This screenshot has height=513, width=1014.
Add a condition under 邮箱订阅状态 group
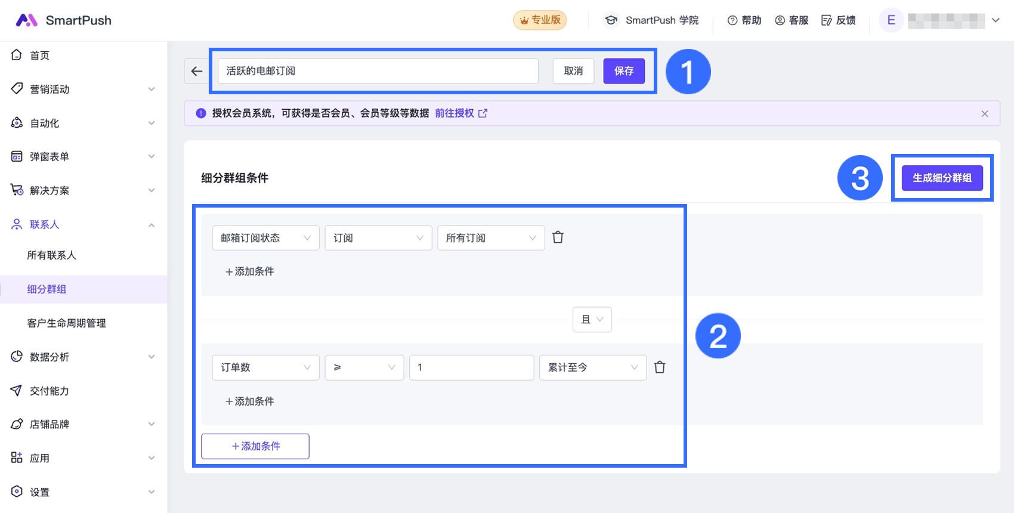coord(249,271)
